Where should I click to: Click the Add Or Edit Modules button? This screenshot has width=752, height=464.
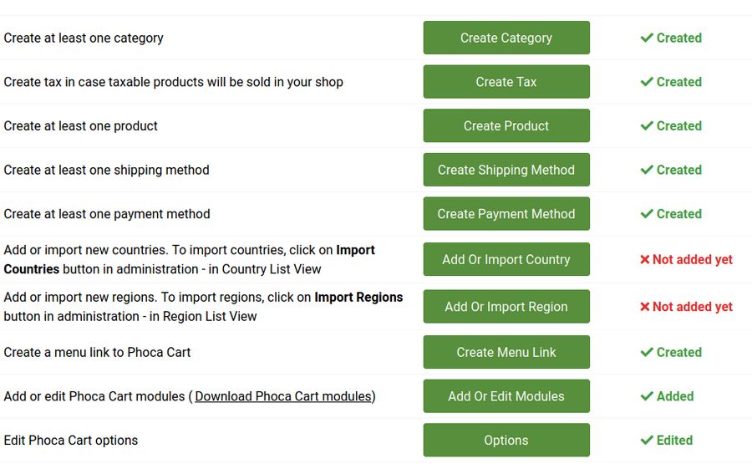click(x=506, y=396)
